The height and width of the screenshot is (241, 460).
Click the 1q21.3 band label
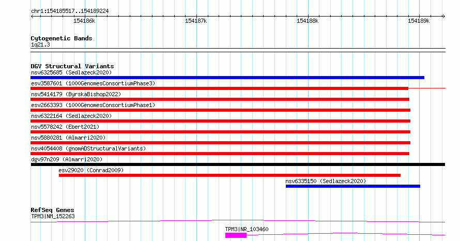click(40, 44)
